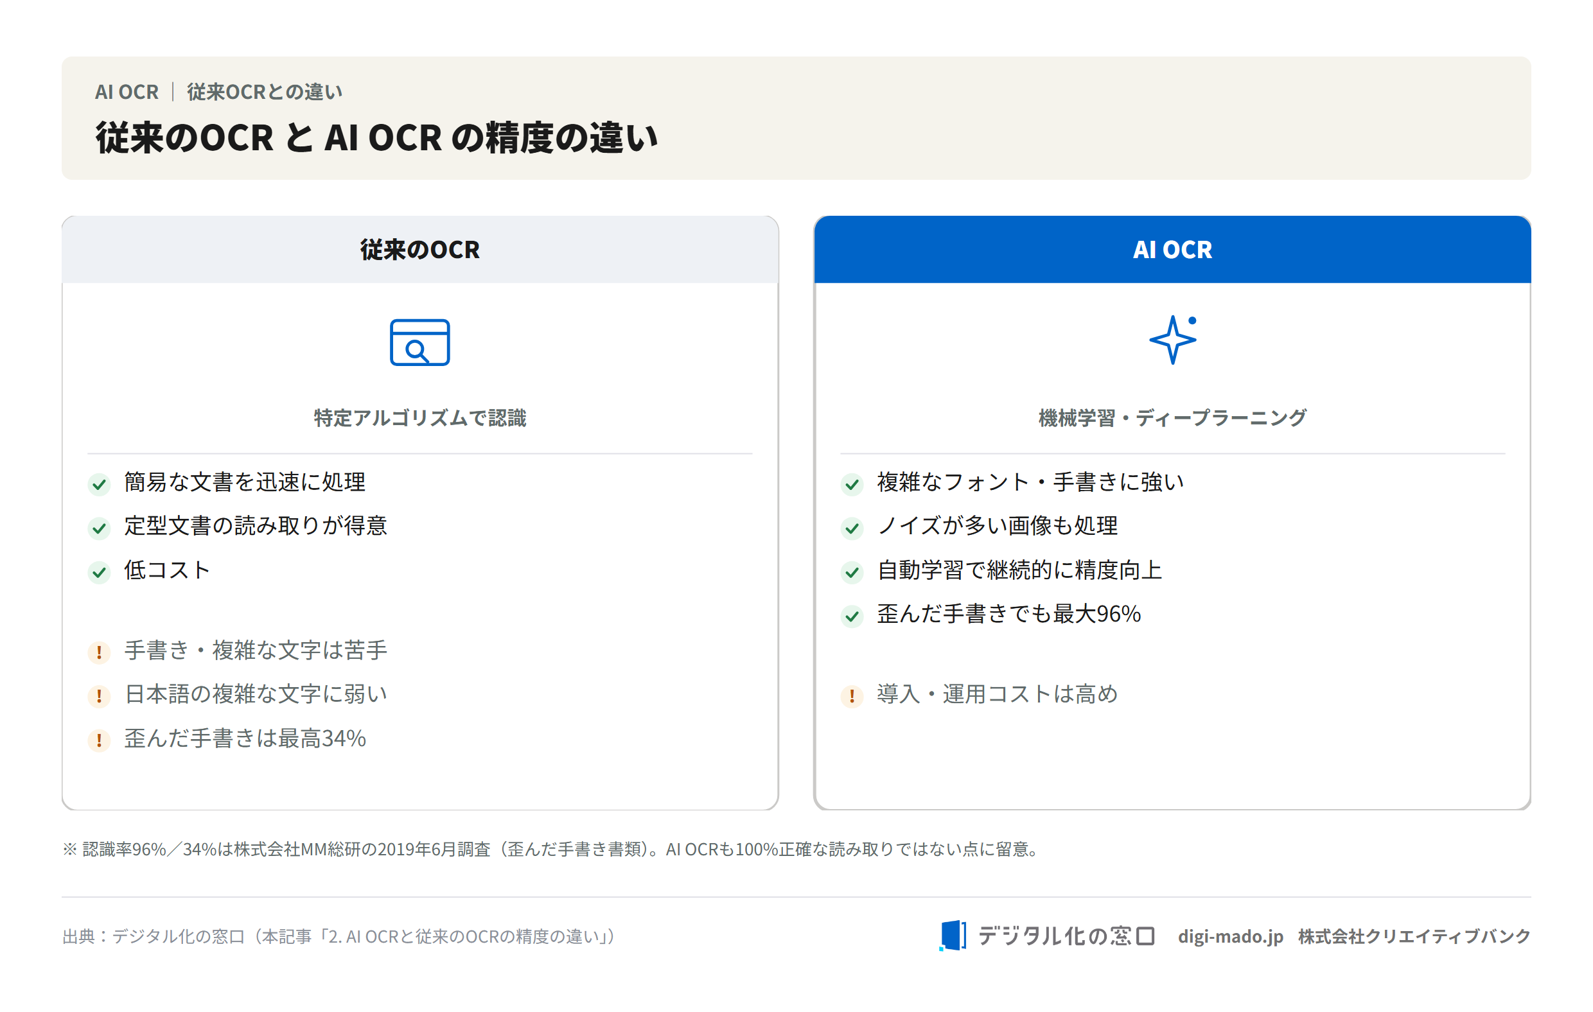Select the 従来のOCR column header
This screenshot has width=1593, height=1012.
(420, 249)
